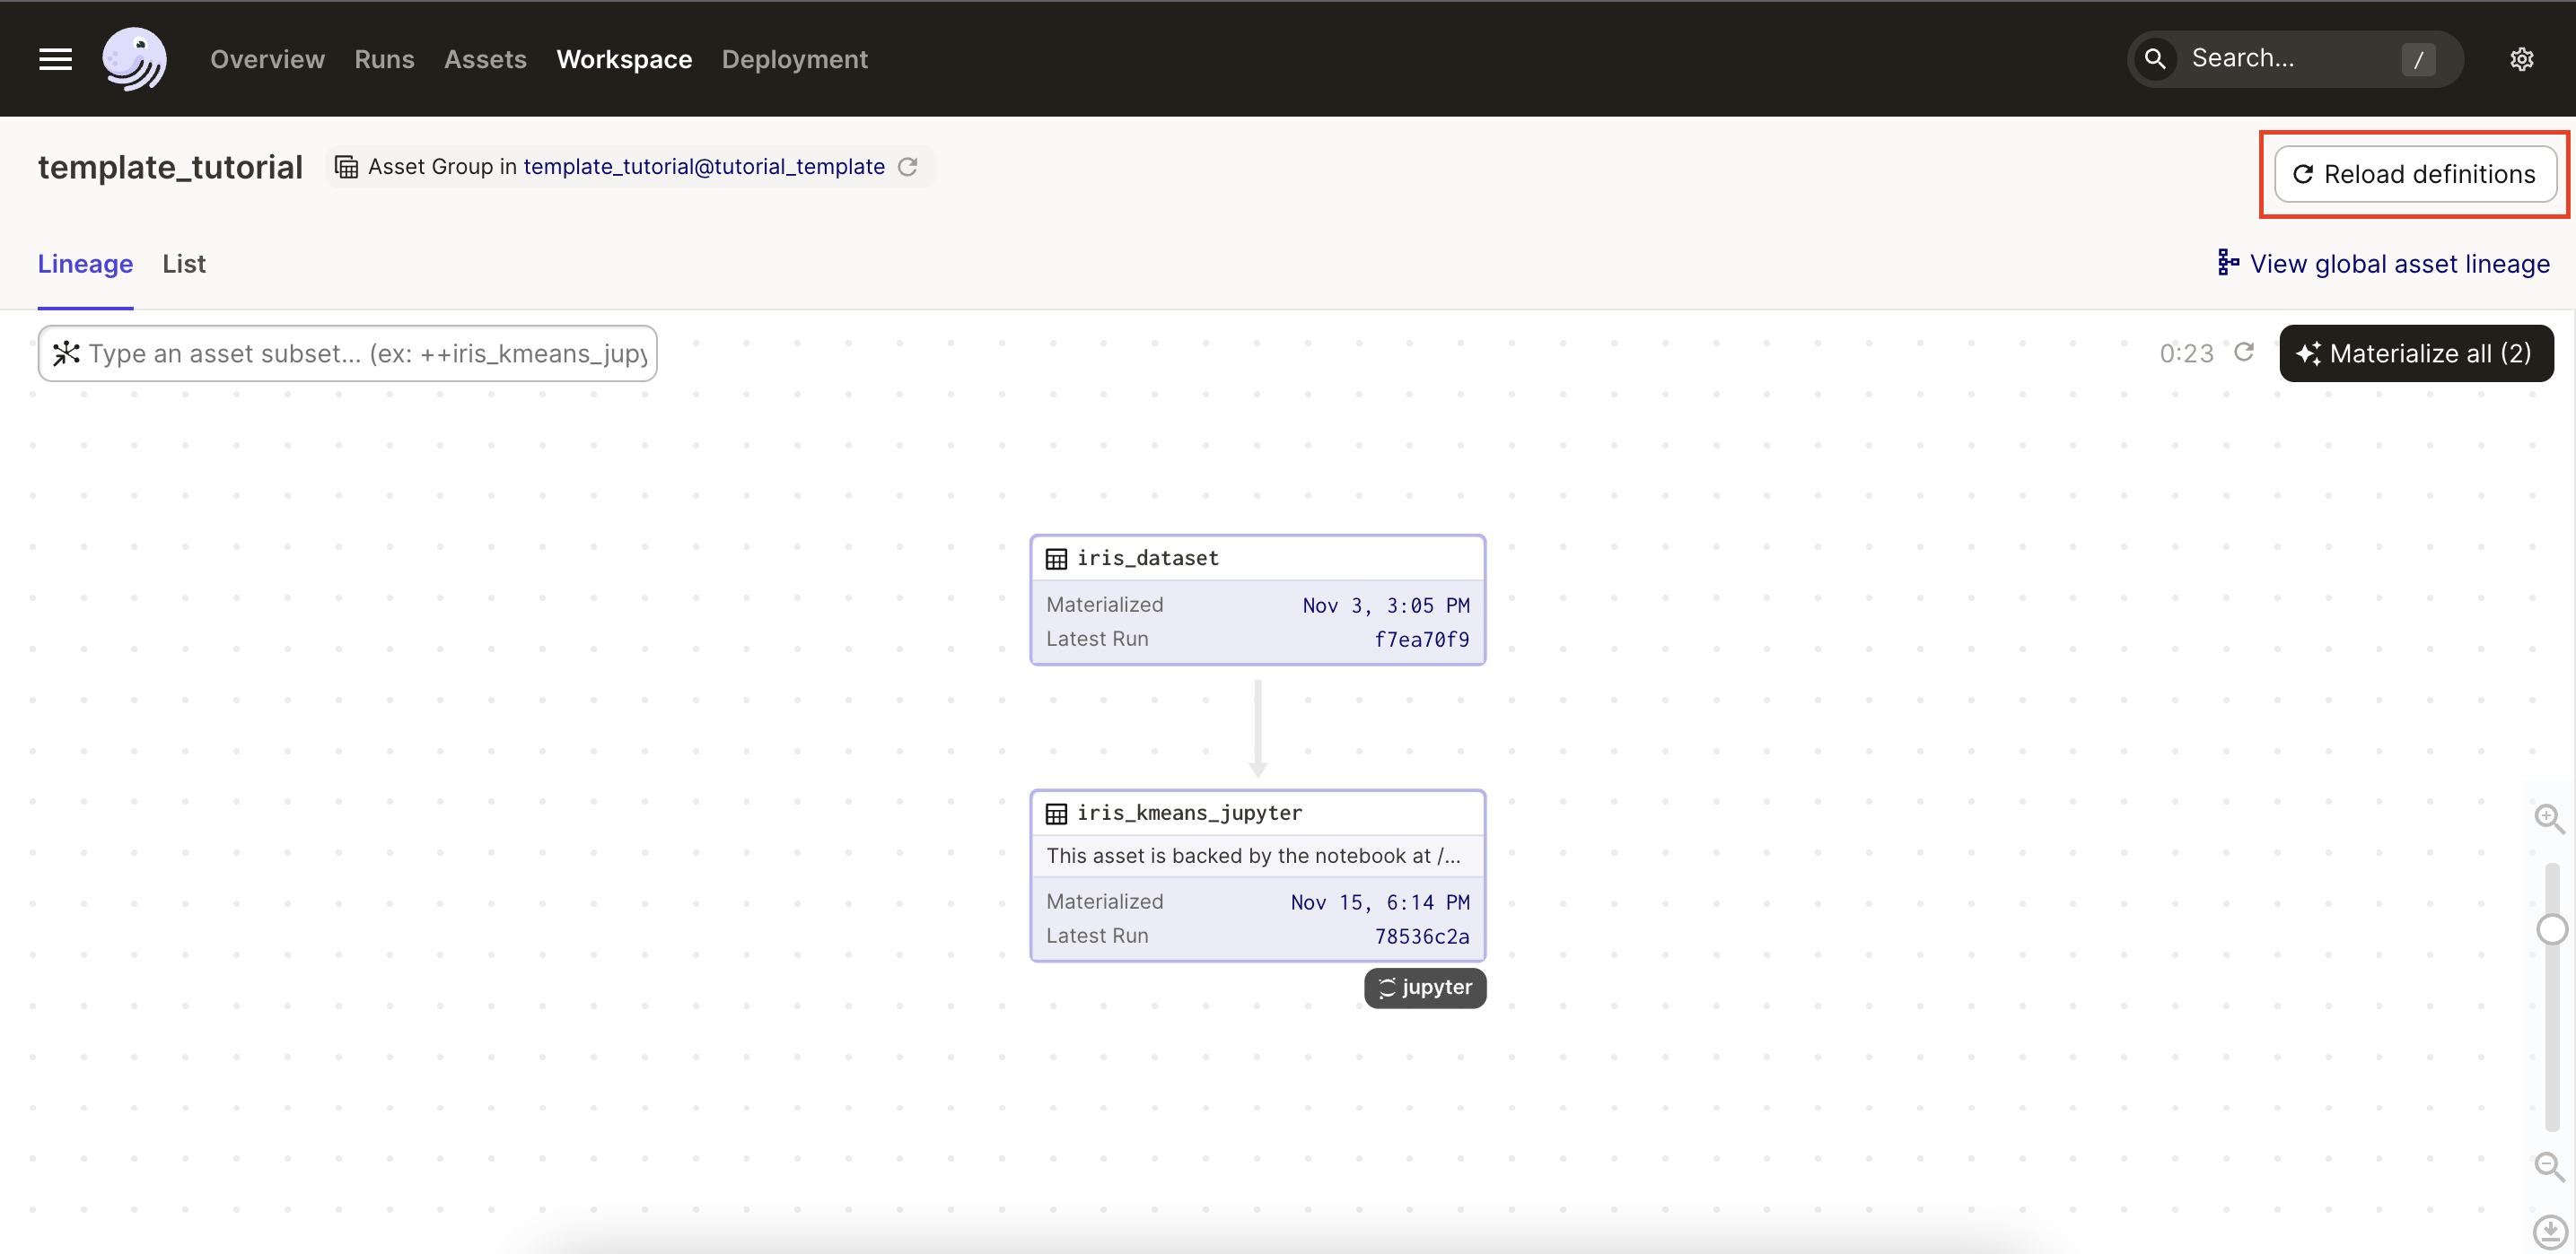Screen dimensions: 2576x1254
Task: Click the zoom out magnifier icon
Action: click(2548, 1166)
